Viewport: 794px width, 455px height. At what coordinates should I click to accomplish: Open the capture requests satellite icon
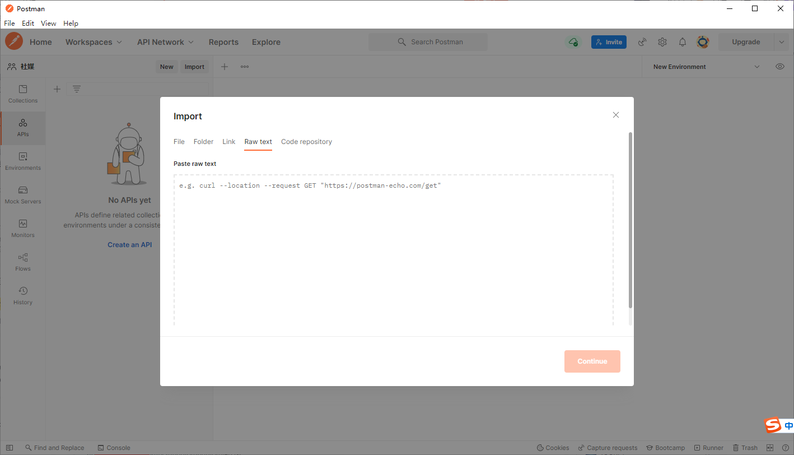[x=643, y=42]
